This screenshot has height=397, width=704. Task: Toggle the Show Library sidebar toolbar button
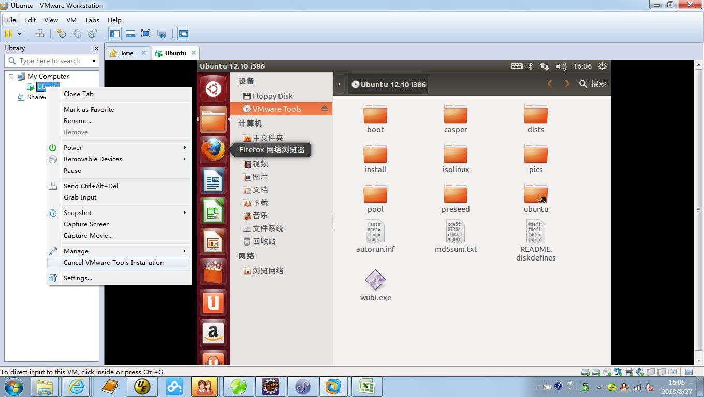[x=115, y=34]
